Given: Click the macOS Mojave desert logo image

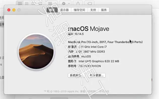Looking at the screenshot, I should [36, 52].
